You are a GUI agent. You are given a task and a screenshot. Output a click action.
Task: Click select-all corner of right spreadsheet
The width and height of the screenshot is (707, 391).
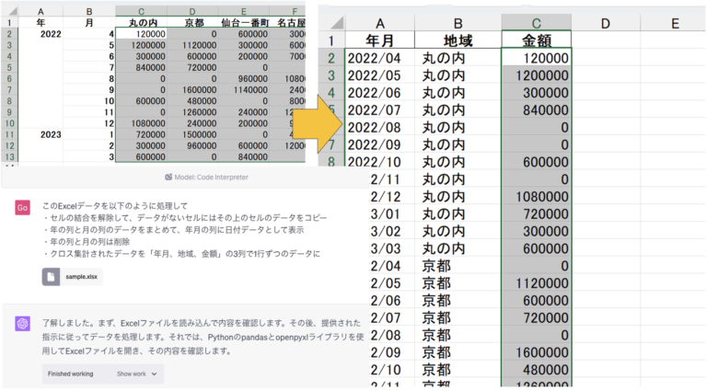point(330,21)
